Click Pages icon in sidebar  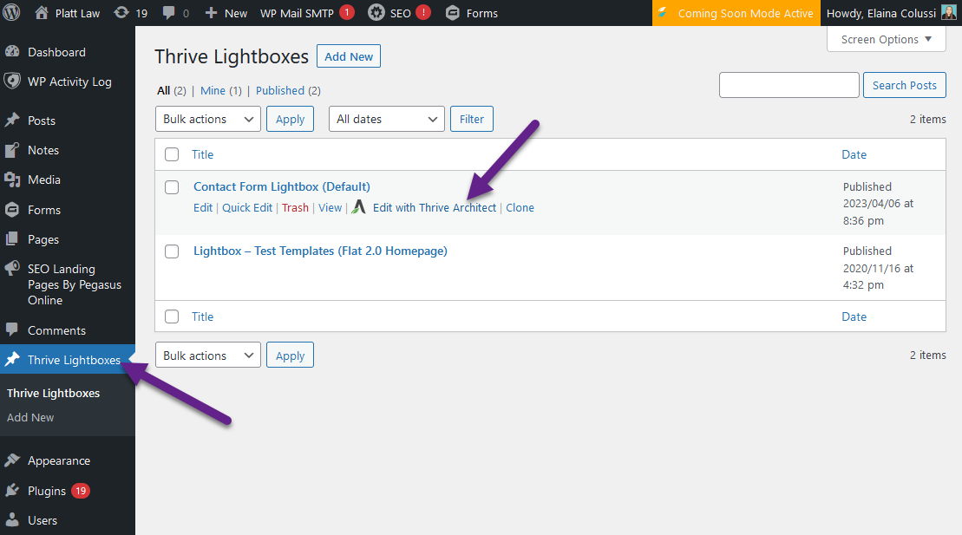coord(12,239)
